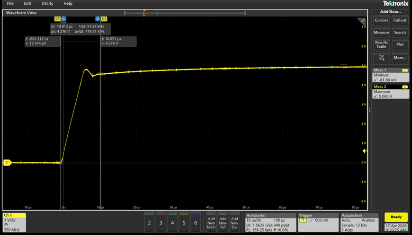Click the C1 ground reference marker on left
Screen dimensions: 412x235
(x=8, y=163)
